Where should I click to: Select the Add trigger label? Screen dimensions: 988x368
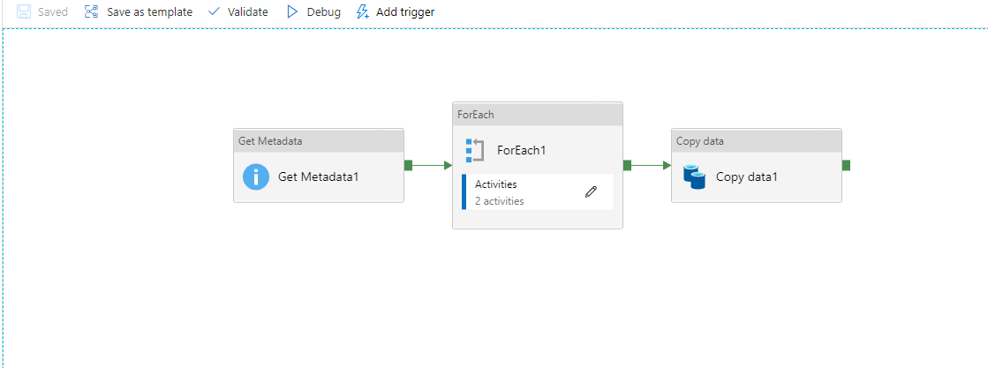click(x=405, y=12)
